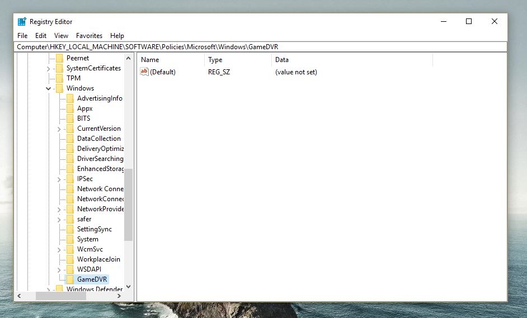Maximize the Registry Editor window
The height and width of the screenshot is (318, 527).
pyautogui.click(x=469, y=21)
